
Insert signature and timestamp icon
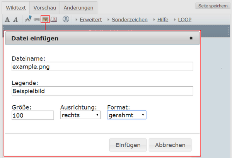(28, 19)
